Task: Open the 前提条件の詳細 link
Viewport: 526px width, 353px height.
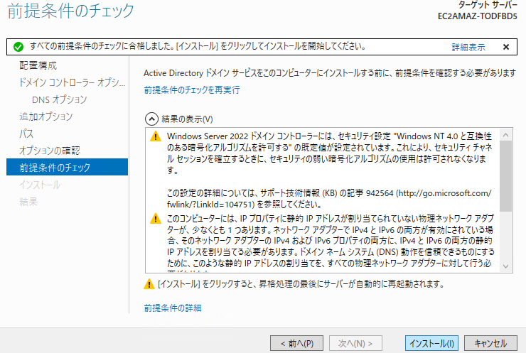Action: 173,308
